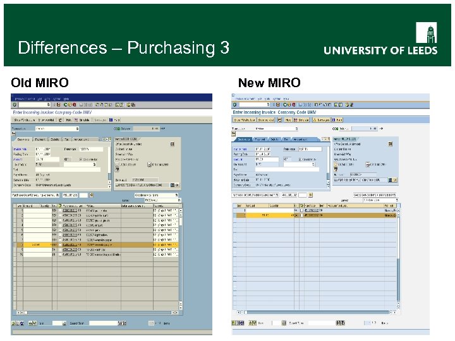Image resolution: width=455 pixels, height=341 pixels.
Task: Click green Back icon in New MIRO toolbar
Action: pyautogui.click(x=285, y=105)
